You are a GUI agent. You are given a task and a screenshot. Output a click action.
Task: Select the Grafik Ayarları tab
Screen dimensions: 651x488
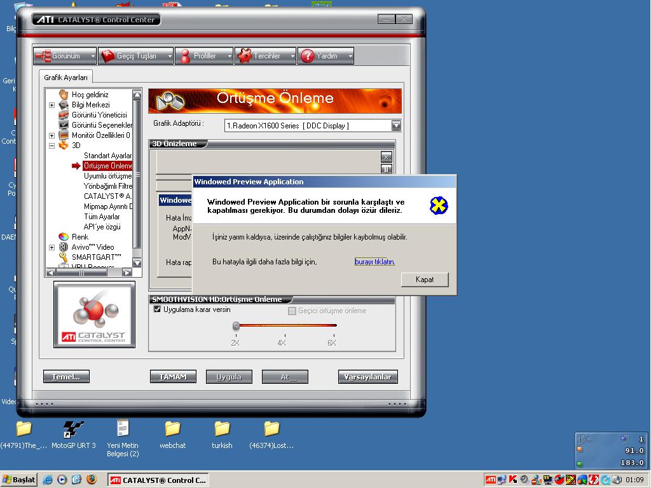(x=65, y=78)
